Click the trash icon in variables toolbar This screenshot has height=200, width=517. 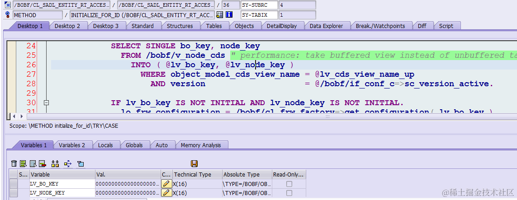[x=14, y=163]
